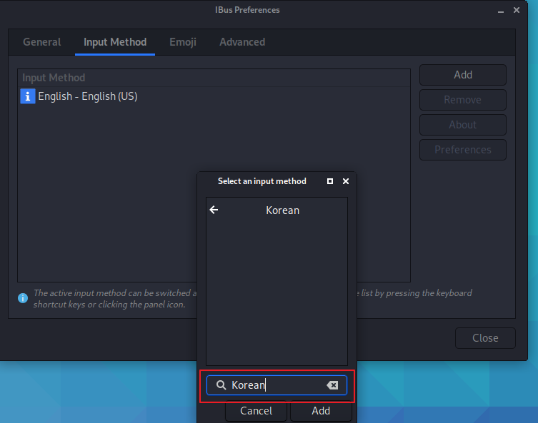This screenshot has height=423, width=538.
Task: Click the Korean header in the dialog list
Action: click(282, 210)
